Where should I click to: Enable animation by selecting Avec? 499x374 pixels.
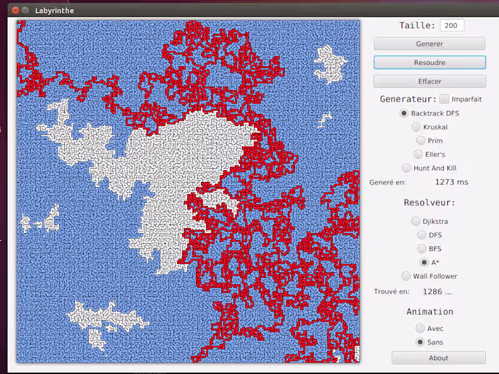point(420,328)
